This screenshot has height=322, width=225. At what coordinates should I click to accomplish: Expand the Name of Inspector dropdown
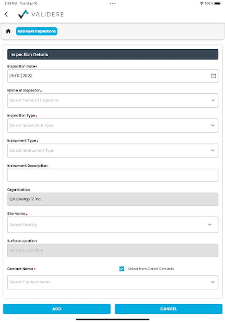[x=112, y=101]
